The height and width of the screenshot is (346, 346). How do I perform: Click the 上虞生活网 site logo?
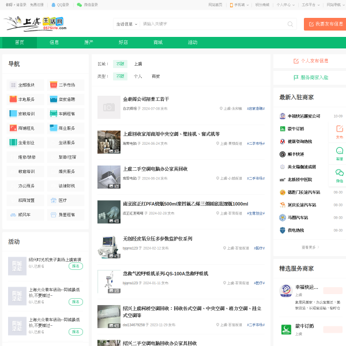tap(35, 24)
